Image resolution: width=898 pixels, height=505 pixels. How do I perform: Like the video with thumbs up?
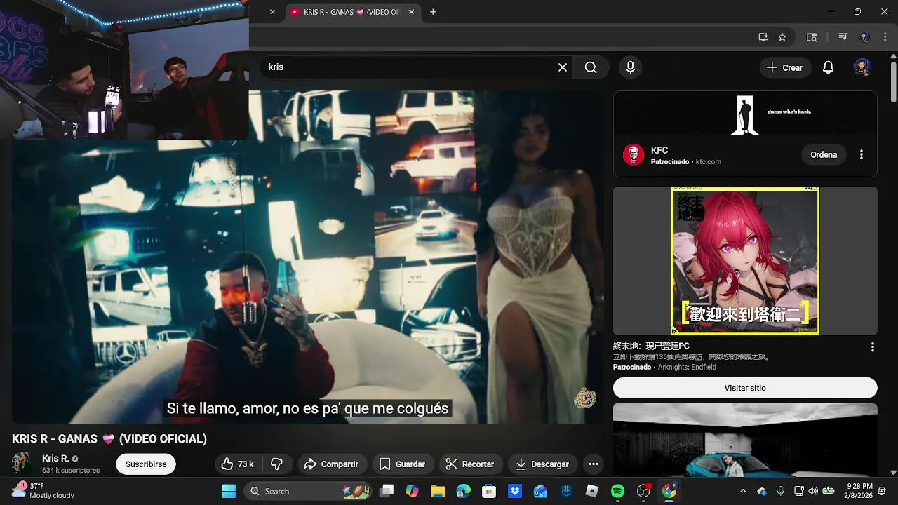tap(238, 464)
